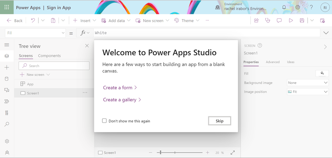Image resolution: width=332 pixels, height=158 pixels.
Task: Select Screen1 in Tree view
Action: pos(54,93)
